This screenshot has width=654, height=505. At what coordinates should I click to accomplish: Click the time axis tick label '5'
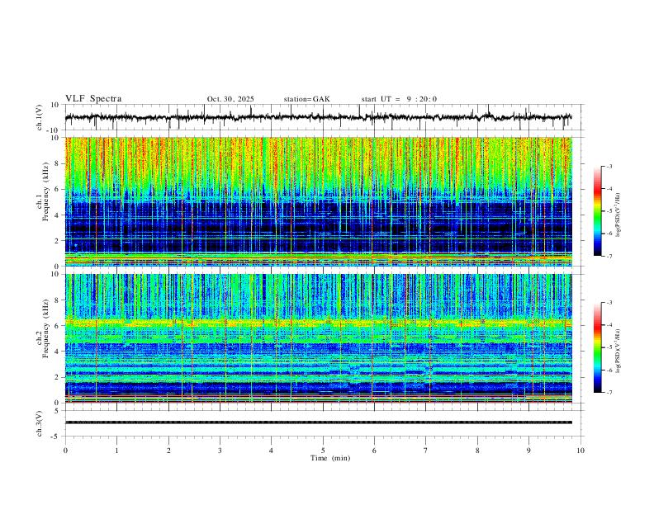click(323, 451)
